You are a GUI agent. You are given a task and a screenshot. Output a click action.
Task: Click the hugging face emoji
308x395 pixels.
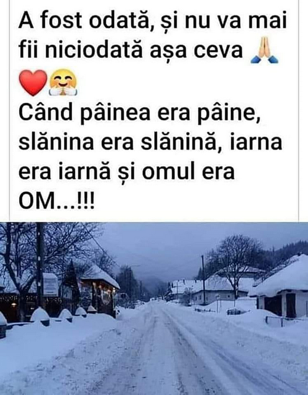63,83
